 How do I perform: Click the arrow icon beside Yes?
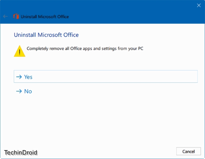[19, 77]
